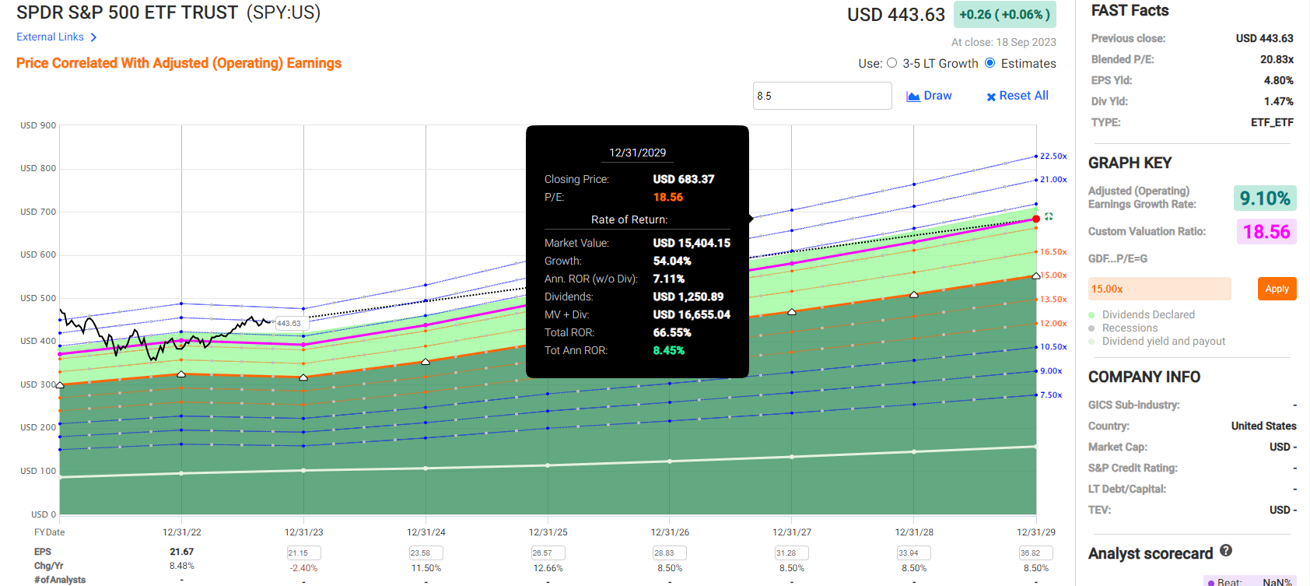Click the 9.10% earnings growth rate badge
Image resolution: width=1310 pixels, height=586 pixels.
1265,198
